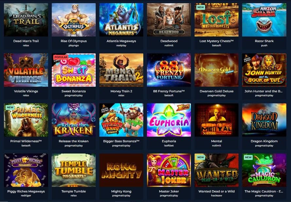This screenshot has height=202, width=291.
Task: Open the Dead Man's Trail game thumbnail
Action: (26, 20)
